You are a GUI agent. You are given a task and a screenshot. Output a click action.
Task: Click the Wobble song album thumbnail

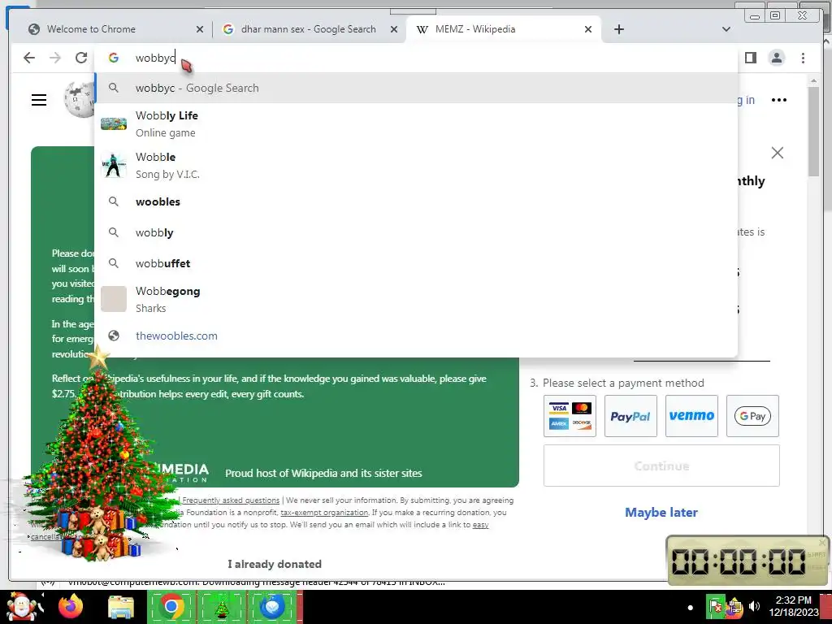(x=114, y=165)
